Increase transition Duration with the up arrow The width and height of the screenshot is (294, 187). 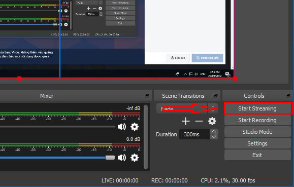(x=214, y=131)
